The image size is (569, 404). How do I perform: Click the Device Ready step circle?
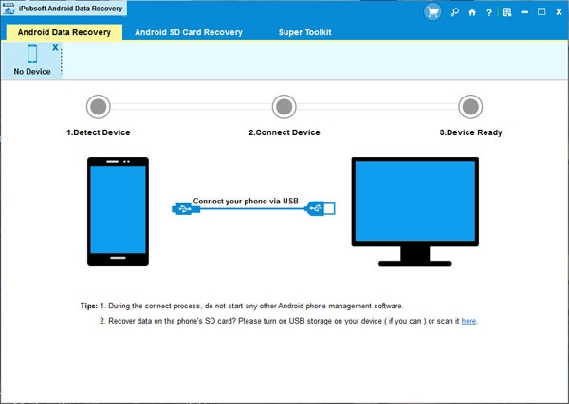tap(470, 107)
